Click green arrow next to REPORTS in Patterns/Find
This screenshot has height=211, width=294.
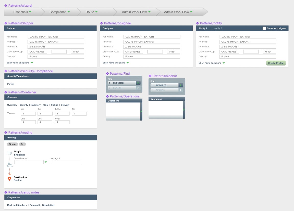138,83
